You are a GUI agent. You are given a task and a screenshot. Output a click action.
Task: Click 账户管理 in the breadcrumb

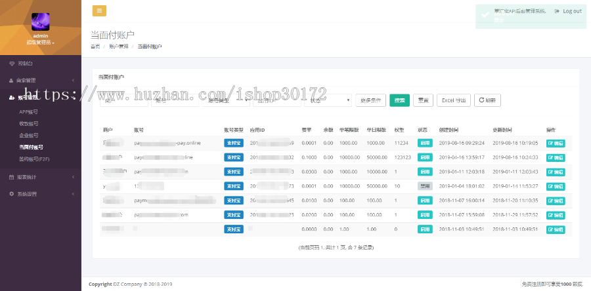coord(119,47)
